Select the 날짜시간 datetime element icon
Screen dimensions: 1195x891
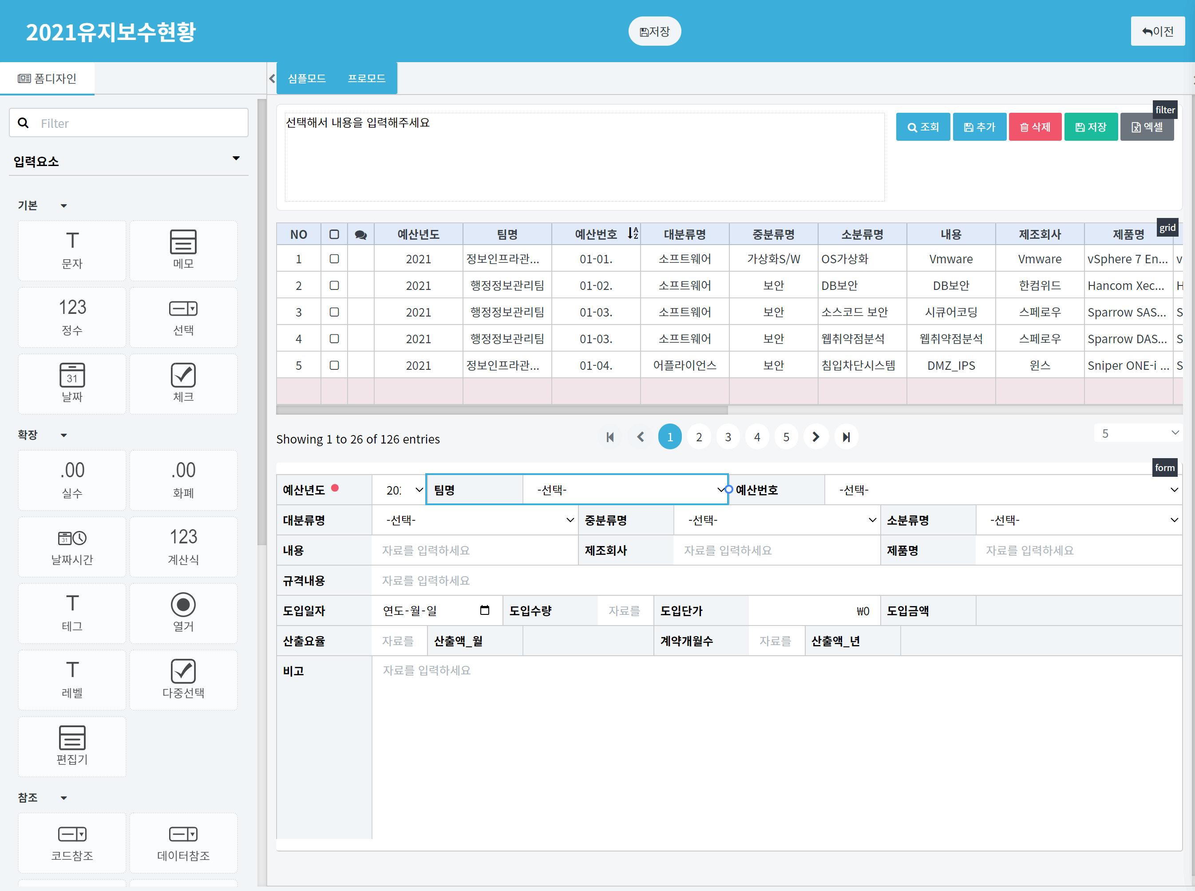click(x=72, y=538)
